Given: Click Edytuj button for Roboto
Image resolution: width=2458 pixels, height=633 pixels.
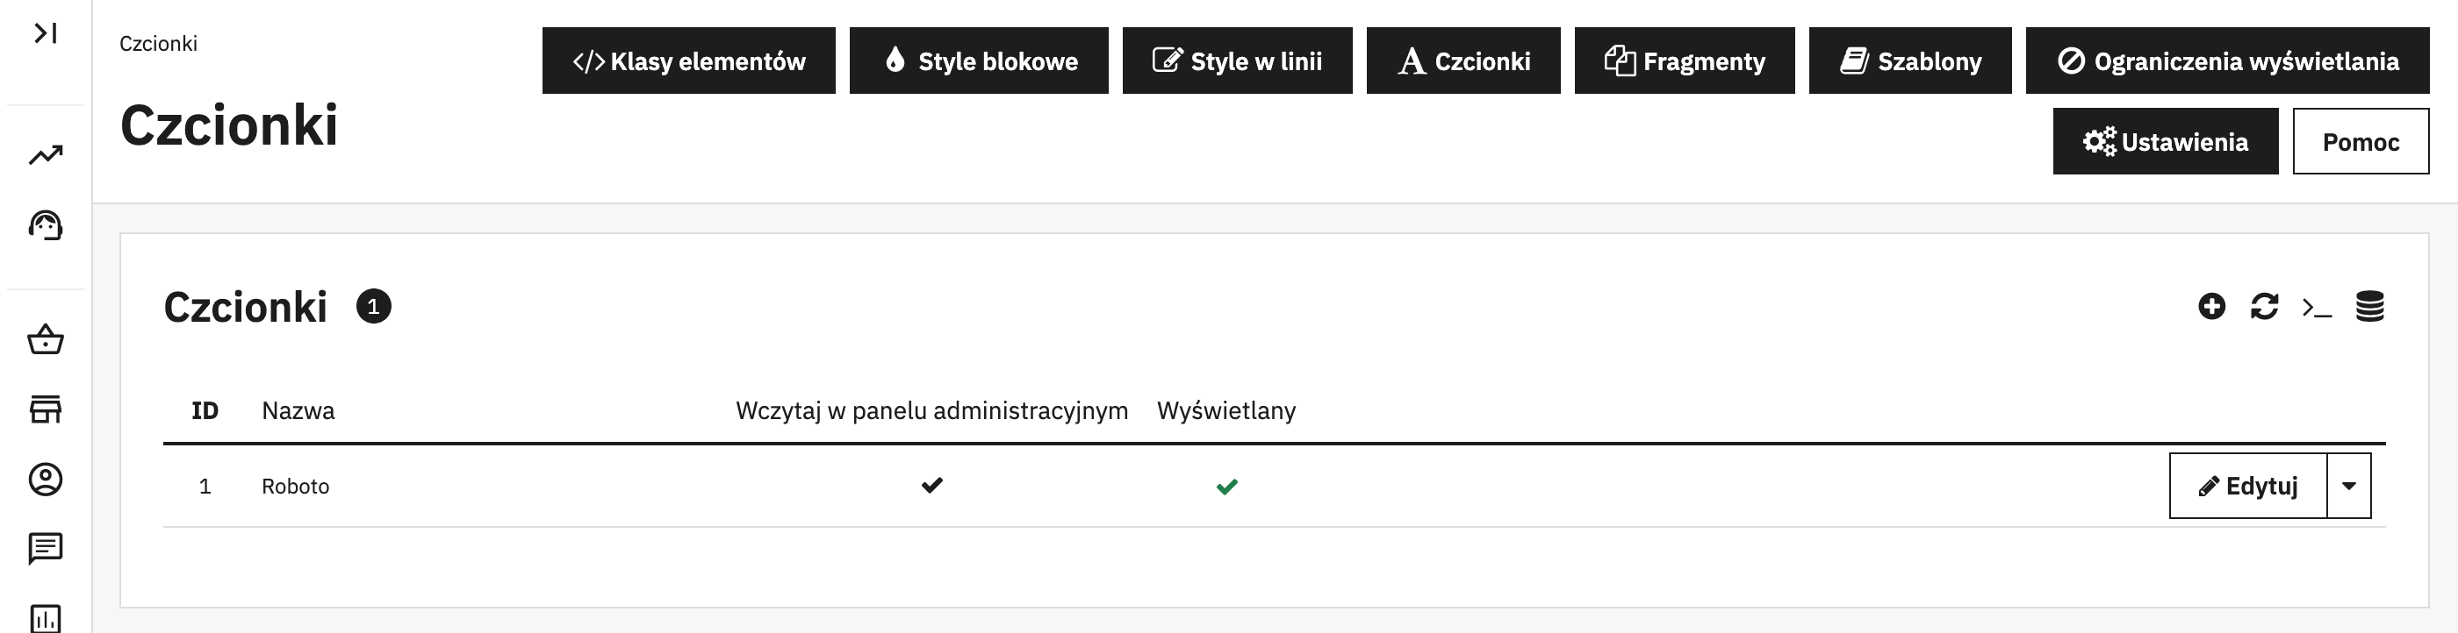Looking at the screenshot, I should coord(2247,487).
